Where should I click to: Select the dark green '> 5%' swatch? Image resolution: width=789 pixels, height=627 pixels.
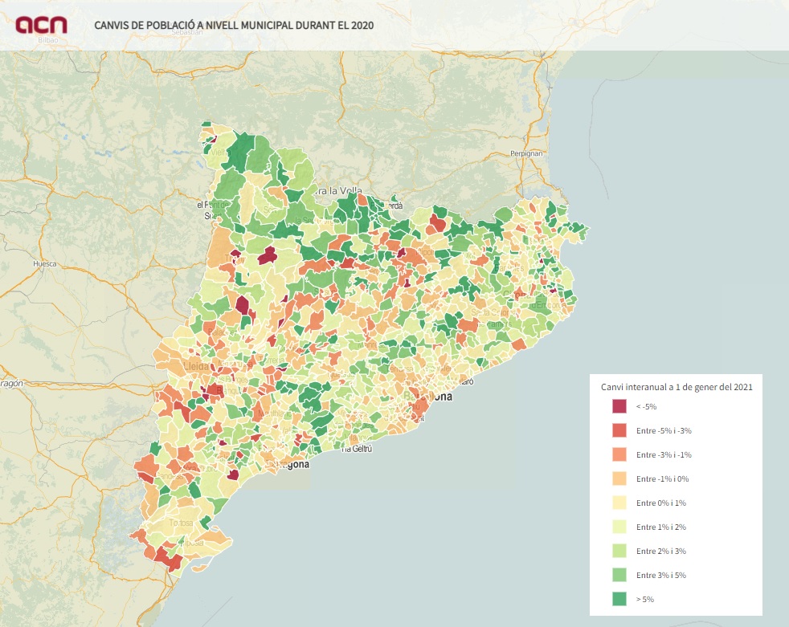pos(619,599)
